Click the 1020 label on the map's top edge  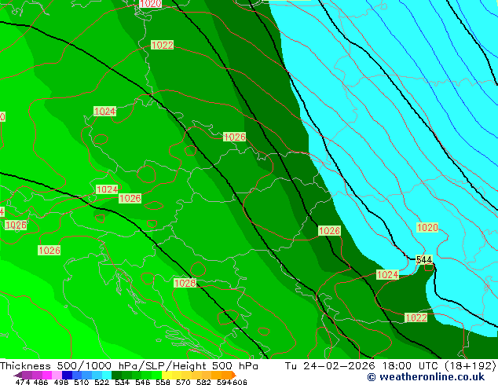[151, 4]
